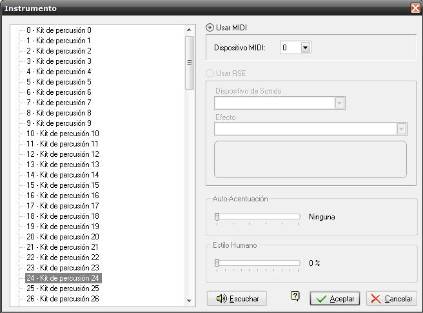Screen dimensions: 423x313
Task: Select '25 - Kit de percusión 25'
Action: (x=63, y=288)
